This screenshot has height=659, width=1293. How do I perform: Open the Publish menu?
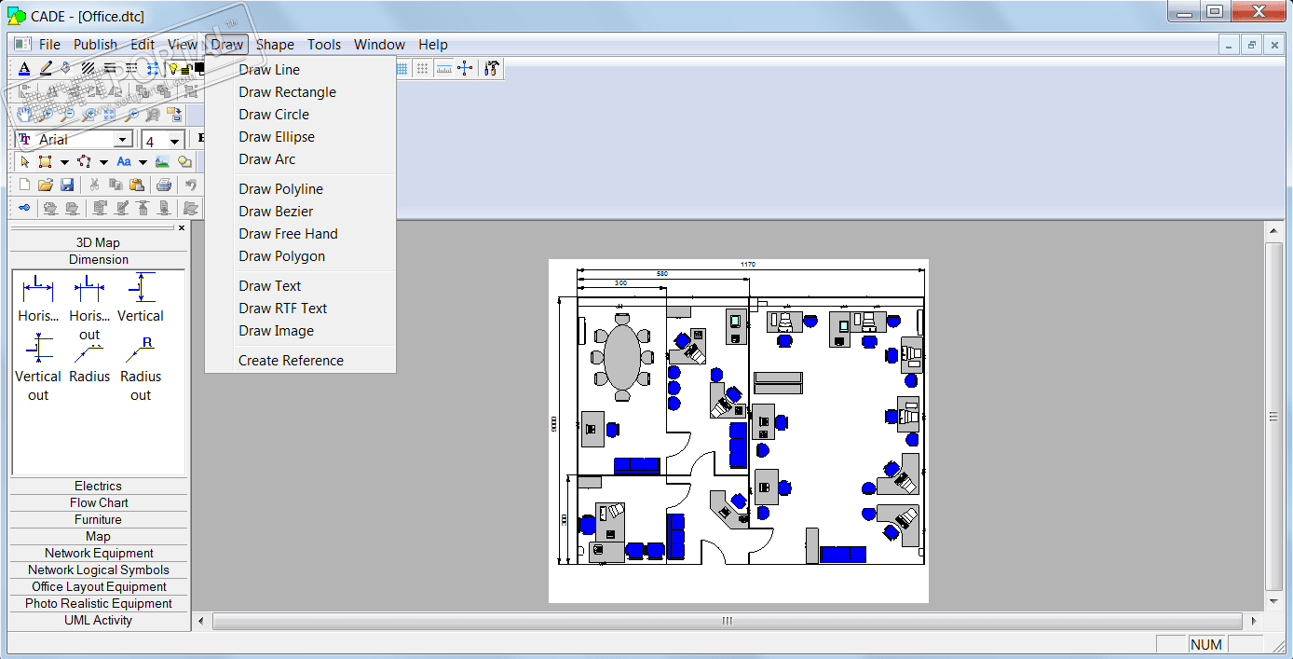click(96, 44)
